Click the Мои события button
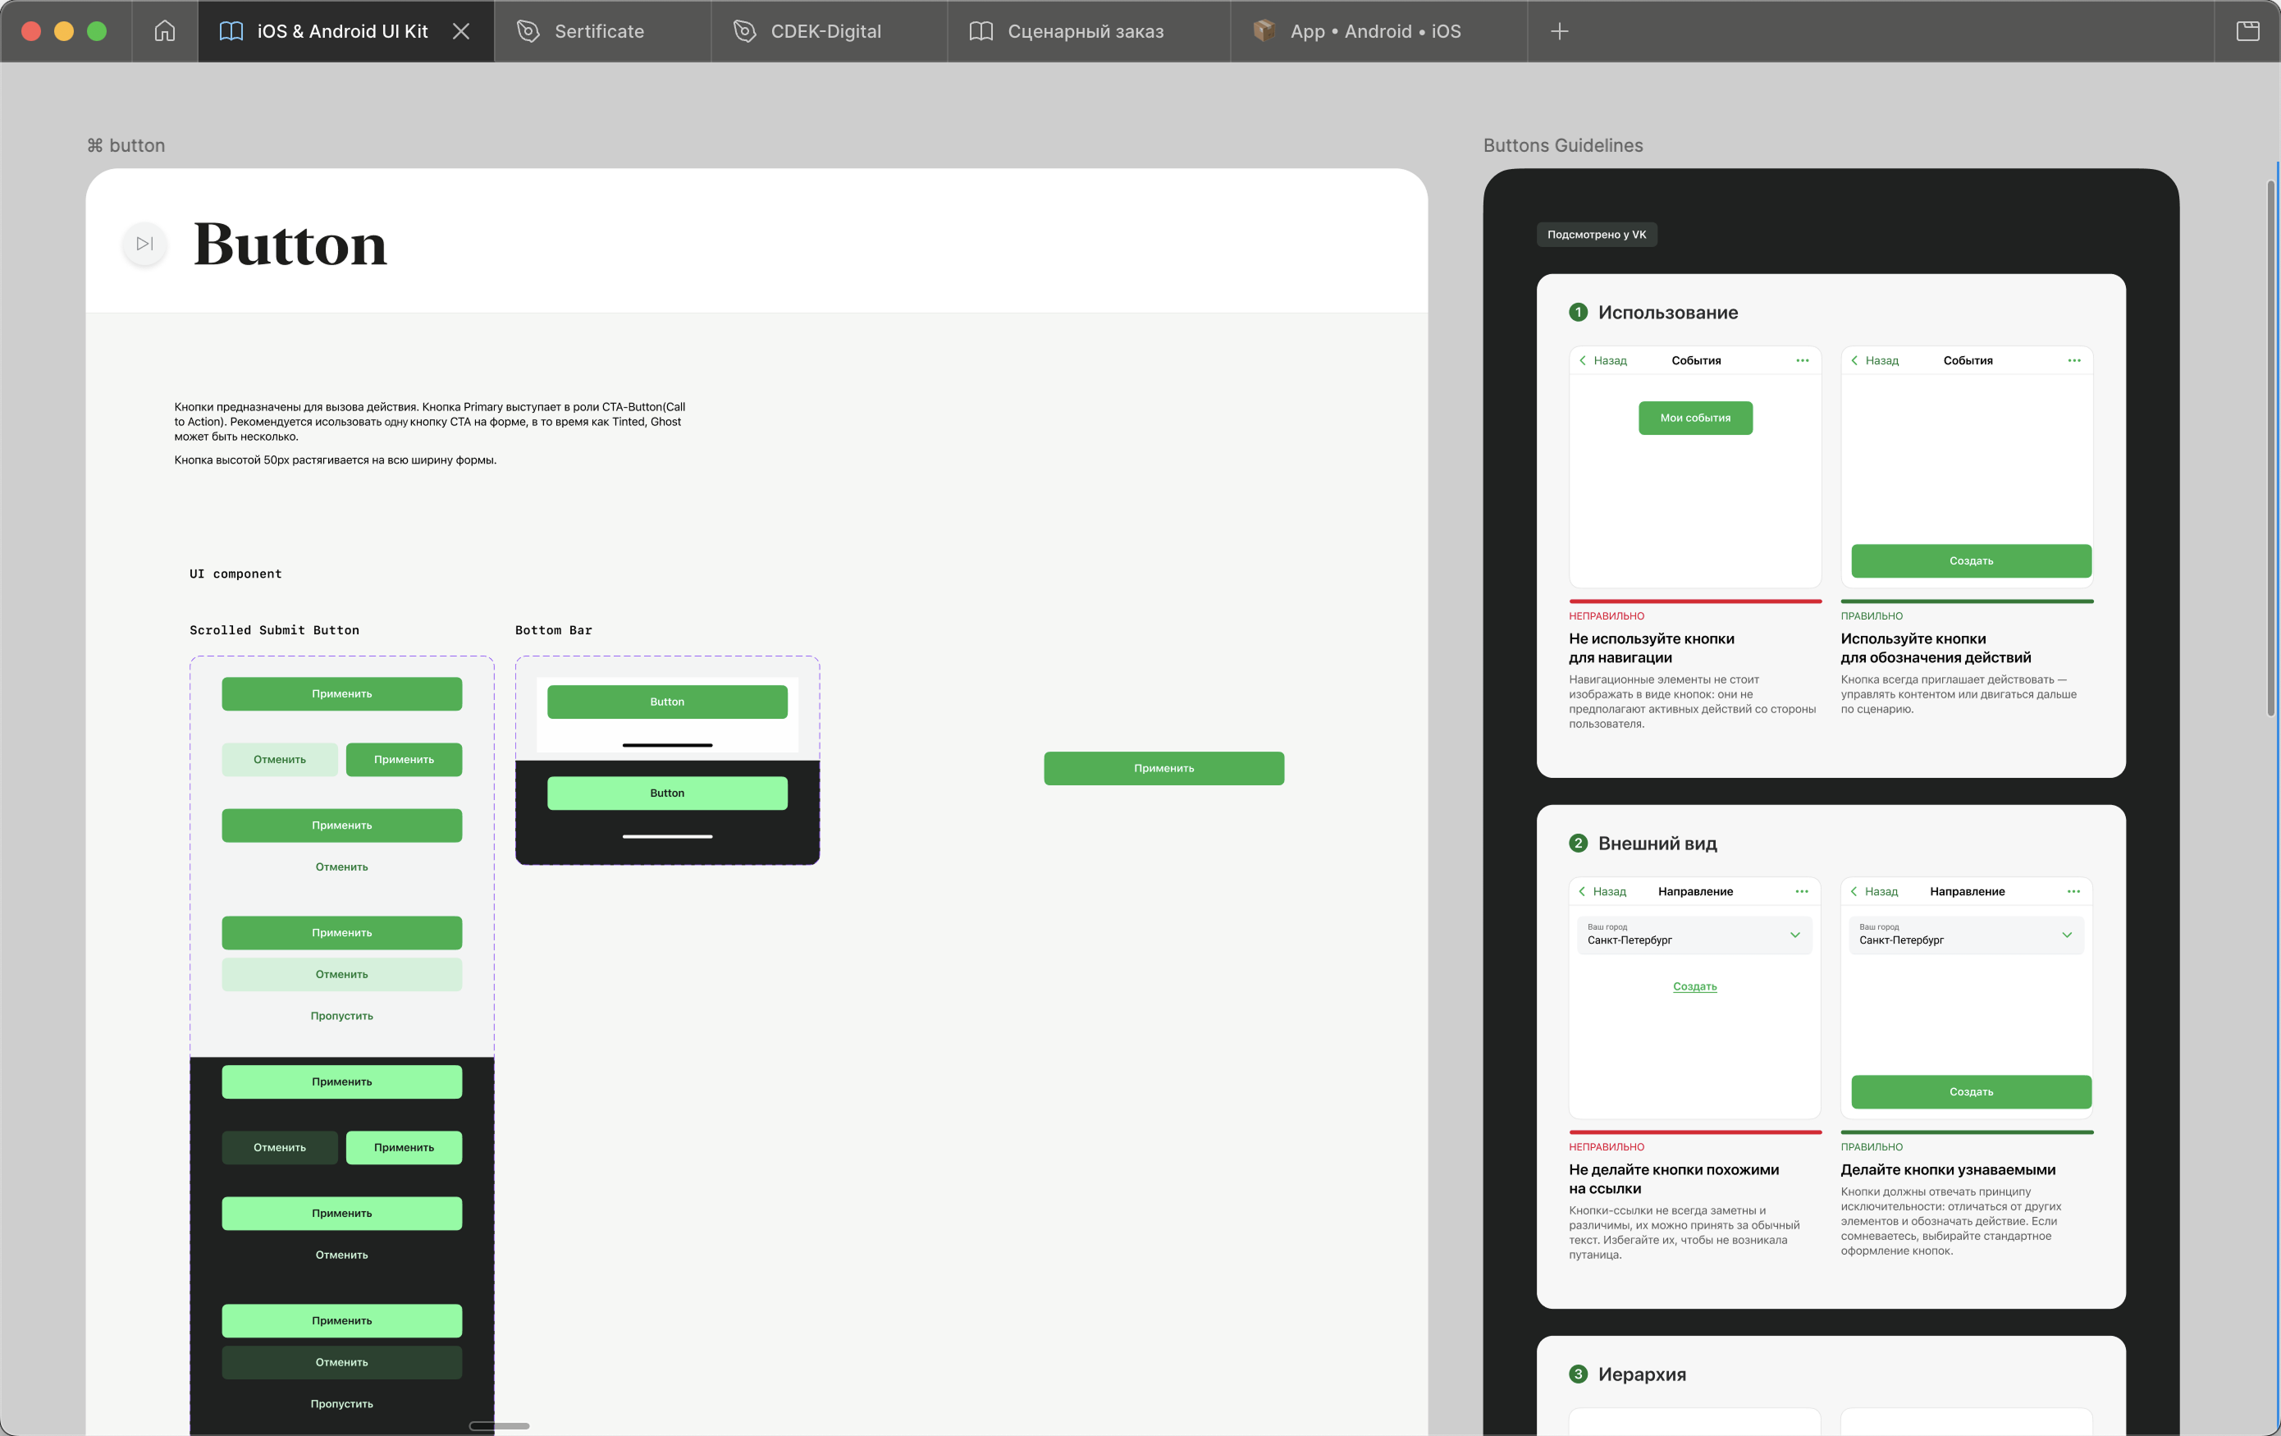This screenshot has height=1436, width=2281. click(x=1696, y=418)
